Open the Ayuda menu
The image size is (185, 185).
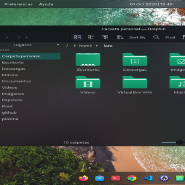[46, 4]
